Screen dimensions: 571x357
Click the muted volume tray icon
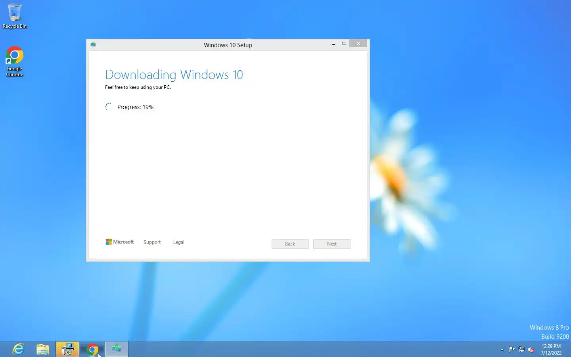[x=531, y=349]
